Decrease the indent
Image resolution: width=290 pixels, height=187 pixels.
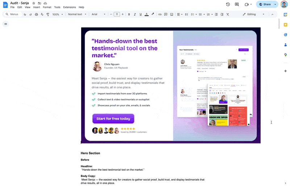[216, 14]
